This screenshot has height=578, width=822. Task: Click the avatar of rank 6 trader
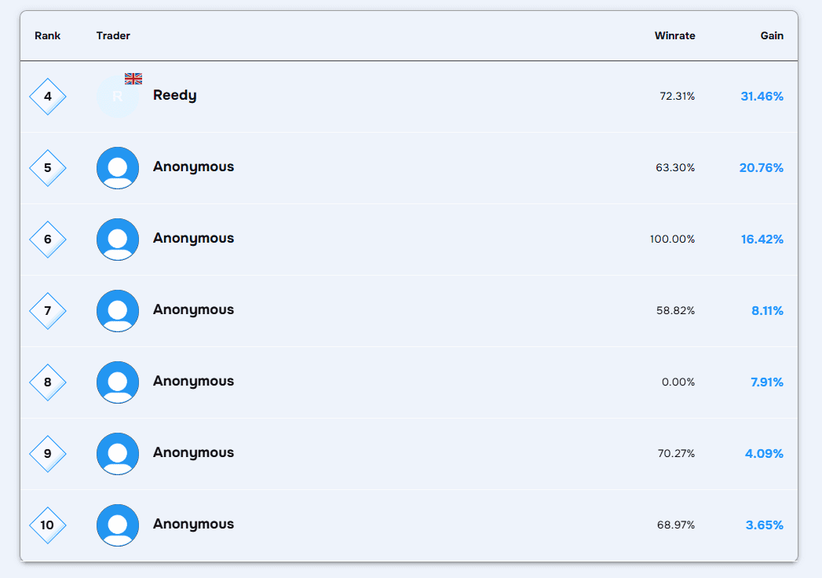(x=117, y=239)
